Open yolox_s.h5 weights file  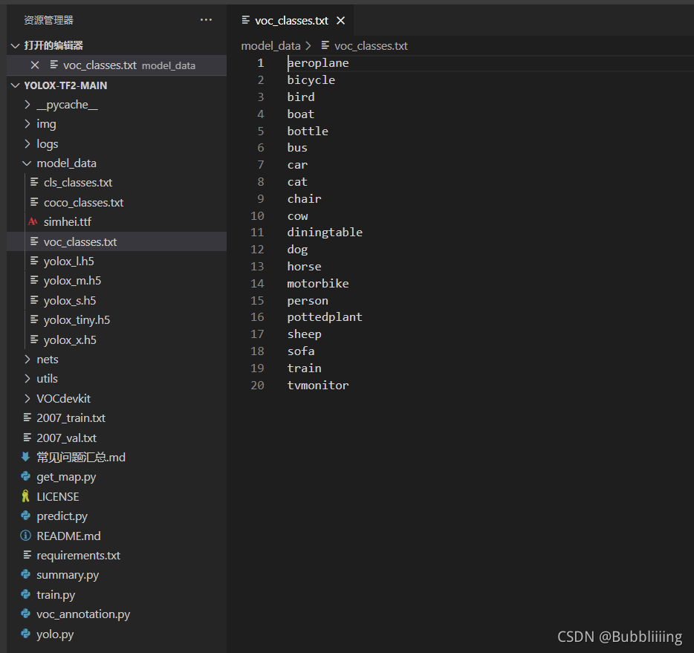(x=70, y=301)
